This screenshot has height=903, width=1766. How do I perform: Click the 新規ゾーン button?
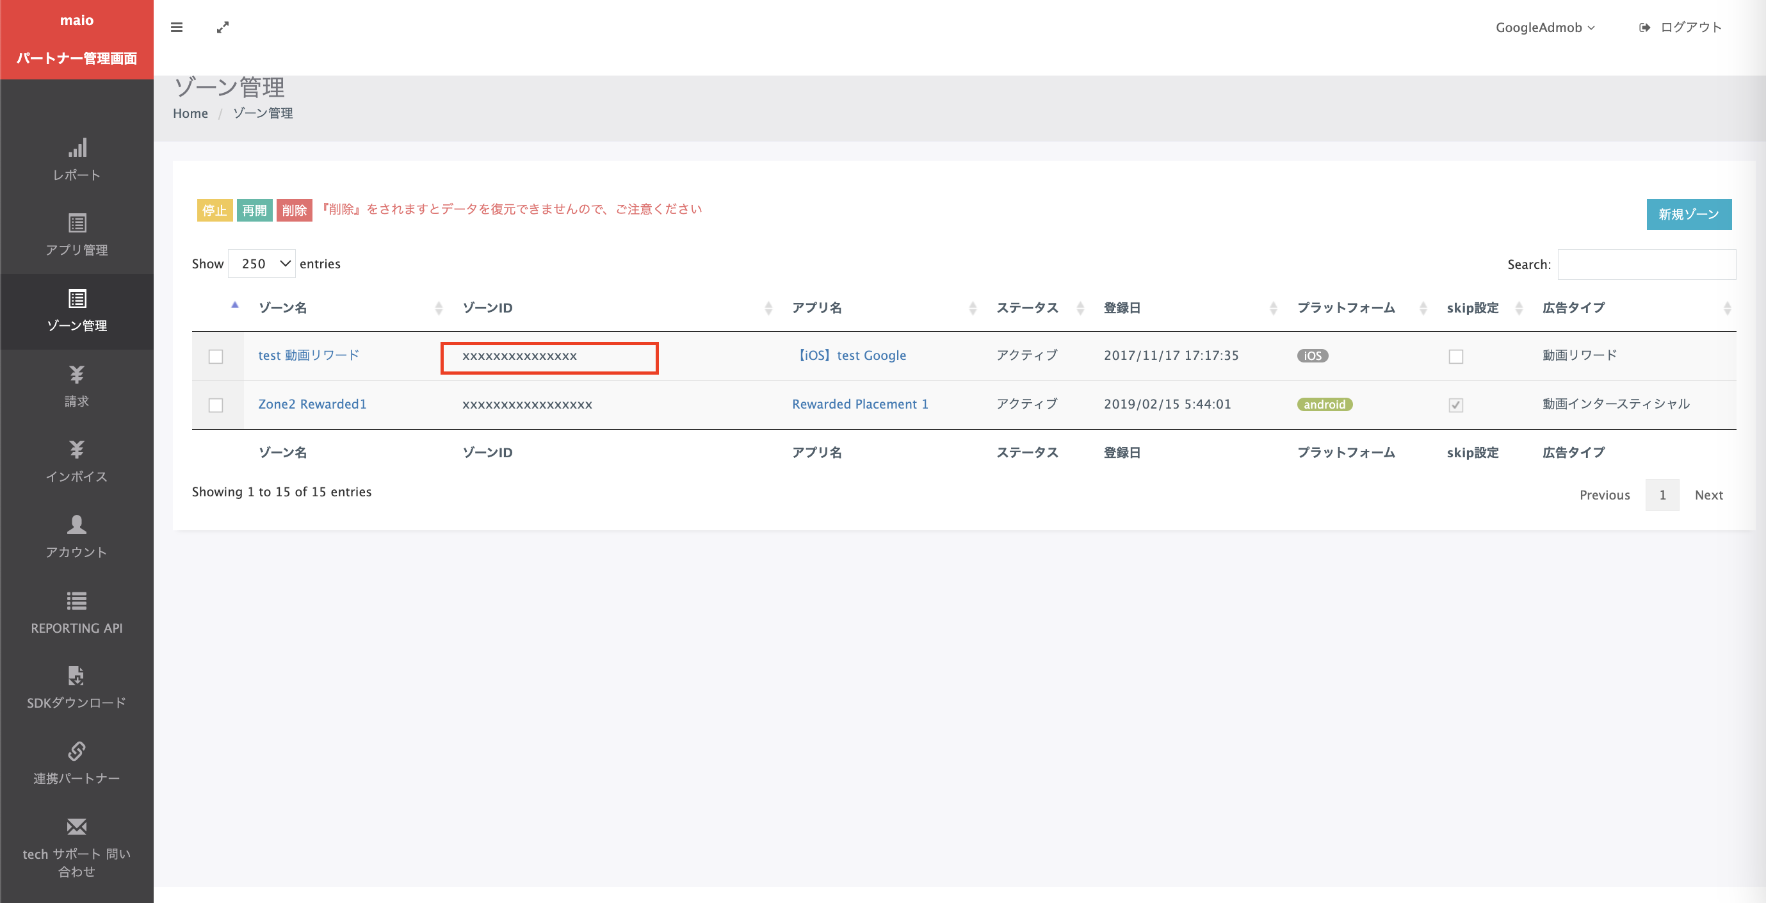(1689, 215)
